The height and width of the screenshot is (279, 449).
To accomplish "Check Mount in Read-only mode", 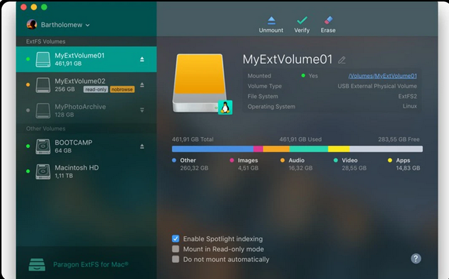I will tap(176, 249).
